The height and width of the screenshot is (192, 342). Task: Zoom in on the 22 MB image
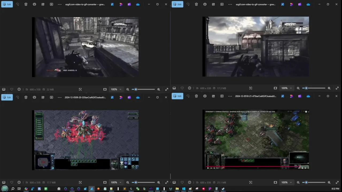click(x=159, y=89)
